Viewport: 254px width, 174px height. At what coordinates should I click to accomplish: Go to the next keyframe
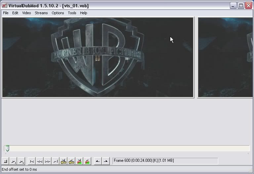click(71, 161)
